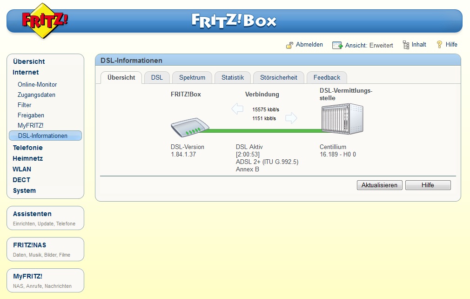470x299 pixels.
Task: Expand Heimnetz sidebar section
Action: click(27, 158)
